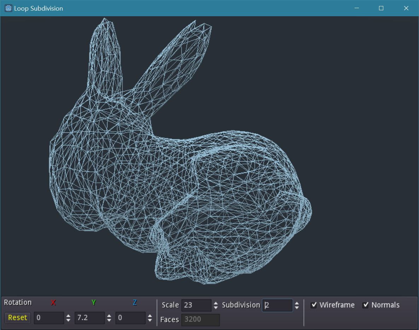This screenshot has height=330, width=419.
Task: Increase Subdivision level with up arrow
Action: 297,303
